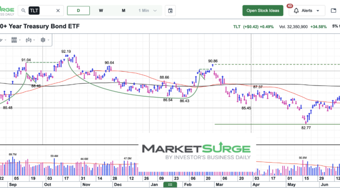Open the candlestick chart type menu
The width and height of the screenshot is (340, 188).
(x=30, y=40)
